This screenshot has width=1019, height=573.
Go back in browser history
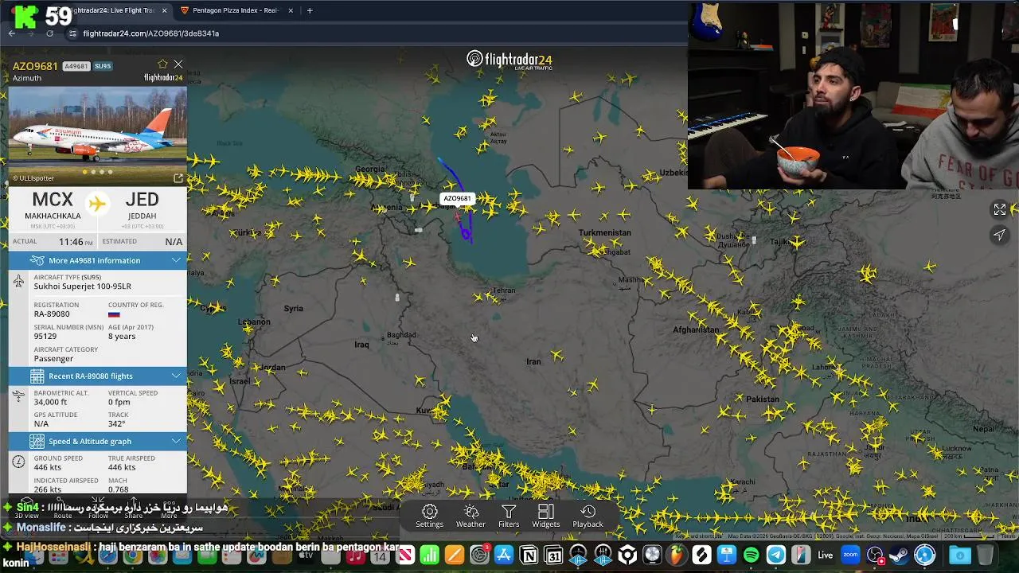pyautogui.click(x=11, y=33)
